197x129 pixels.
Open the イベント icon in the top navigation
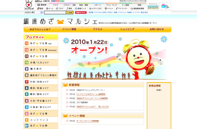point(109,9)
